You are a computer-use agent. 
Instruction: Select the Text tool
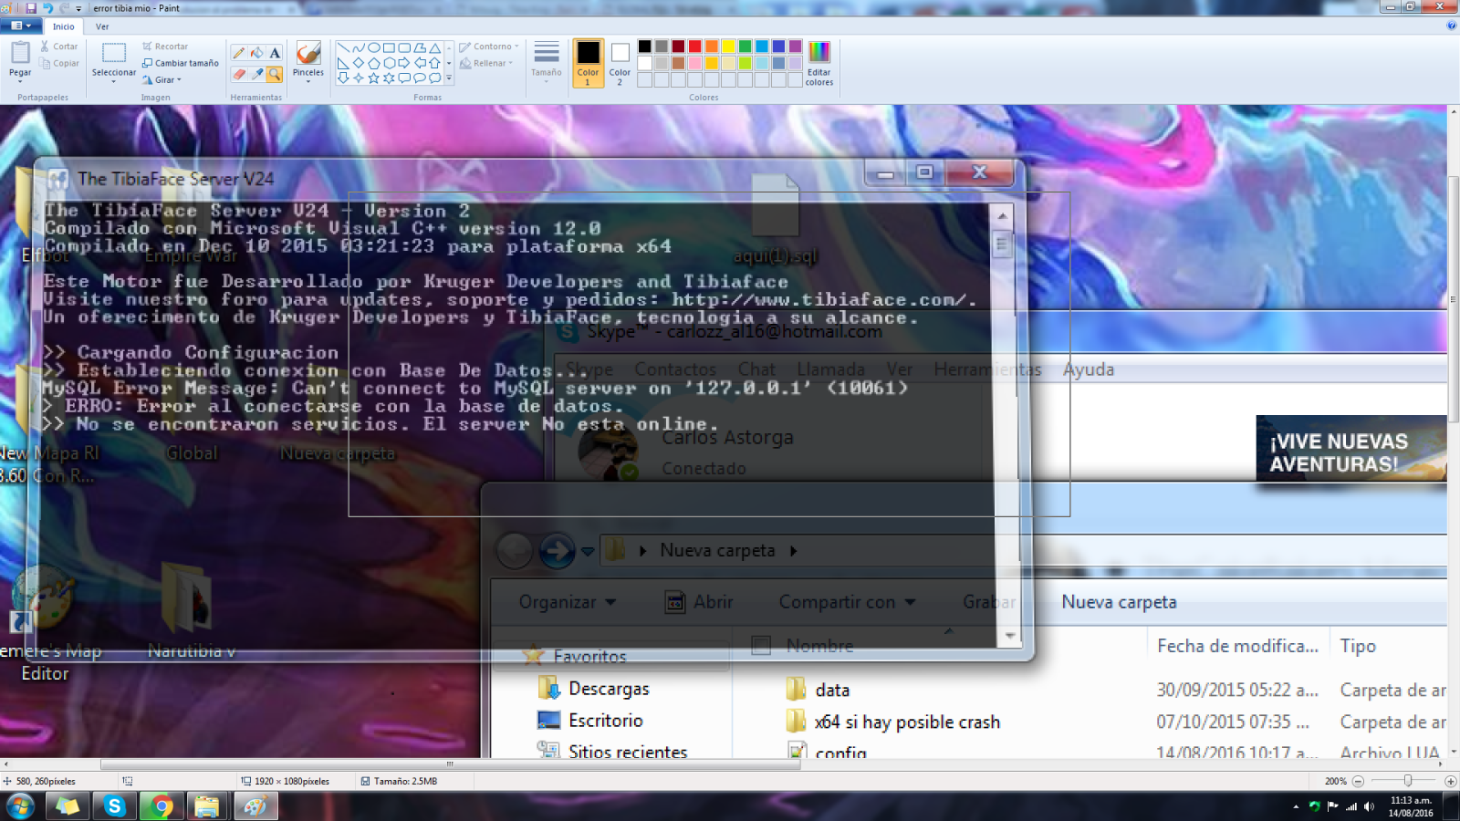[274, 53]
